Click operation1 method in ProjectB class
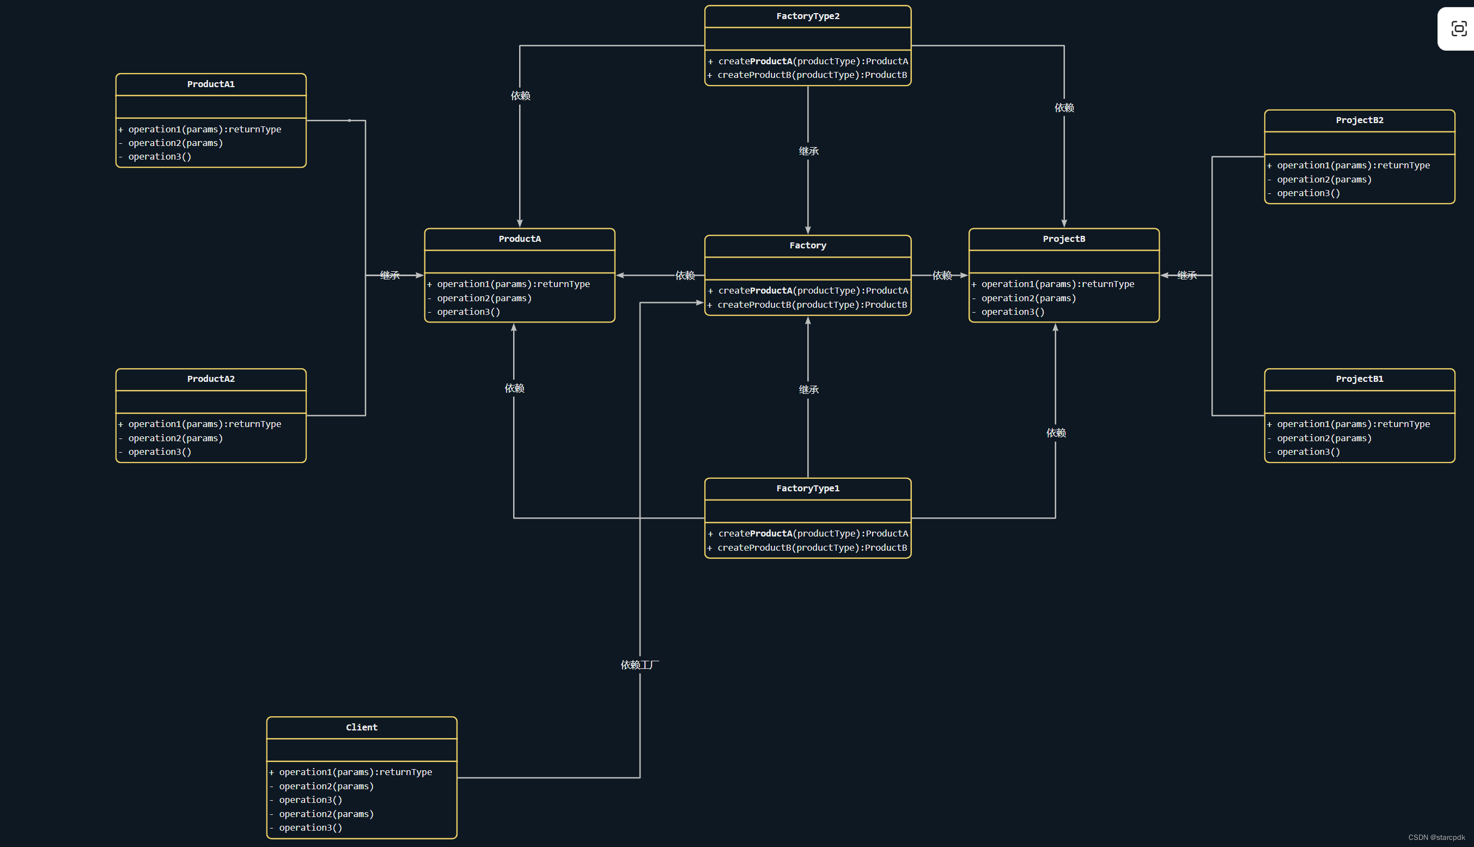The height and width of the screenshot is (847, 1474). pos(1053,284)
